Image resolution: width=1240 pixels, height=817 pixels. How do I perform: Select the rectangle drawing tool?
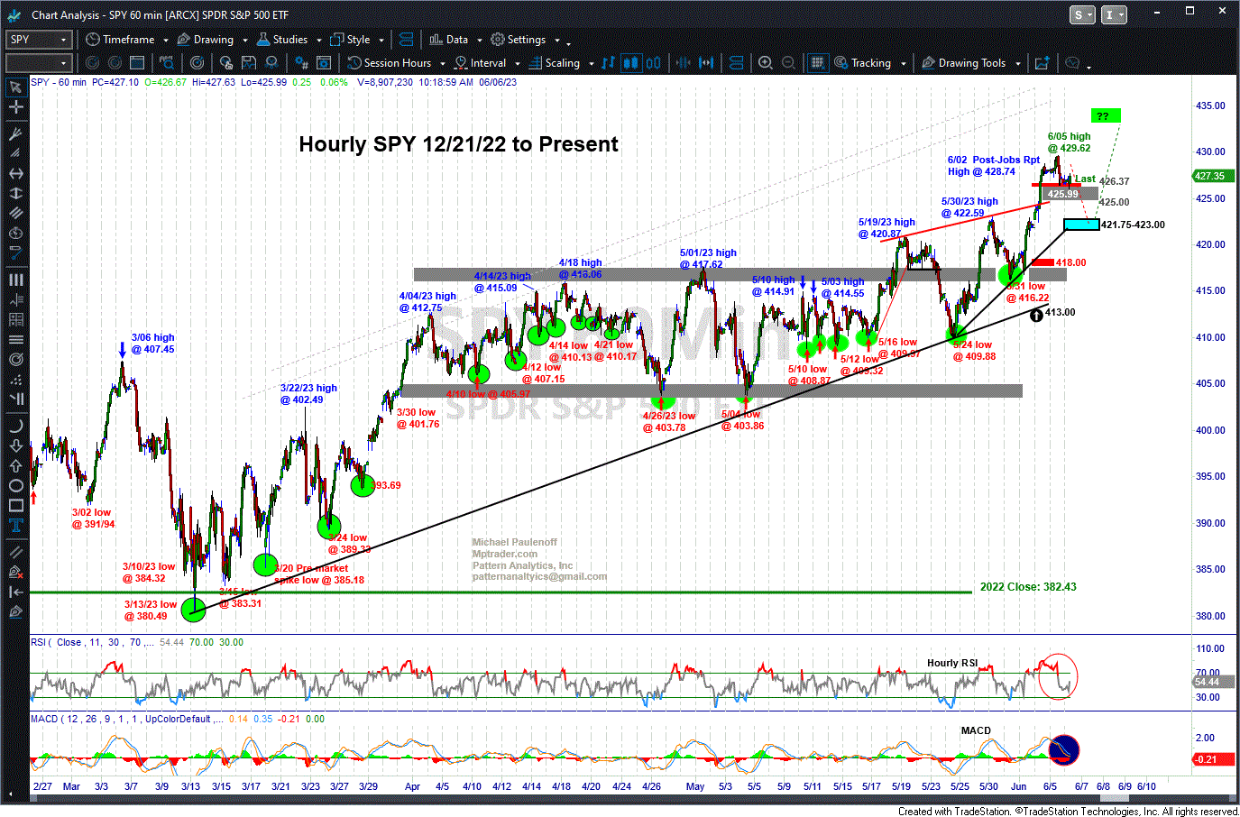coord(15,507)
